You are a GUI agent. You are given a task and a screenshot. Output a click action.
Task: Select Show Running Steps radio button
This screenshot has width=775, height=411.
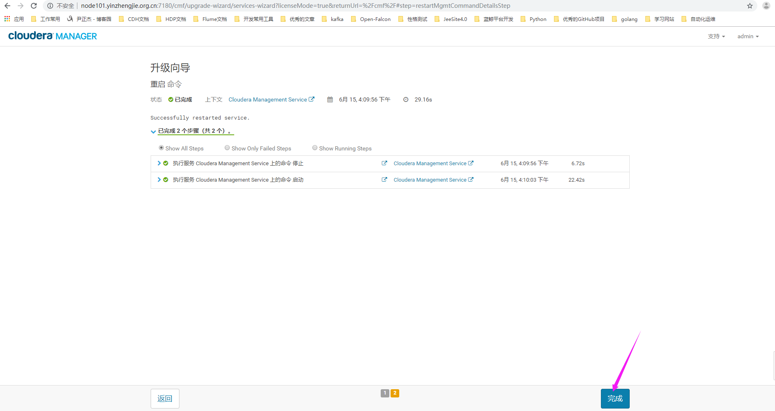[315, 148]
